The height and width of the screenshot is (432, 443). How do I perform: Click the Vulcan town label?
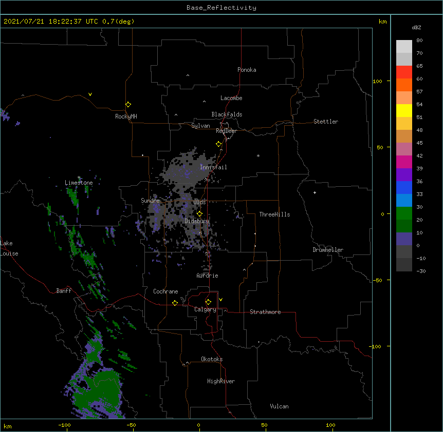tap(279, 406)
